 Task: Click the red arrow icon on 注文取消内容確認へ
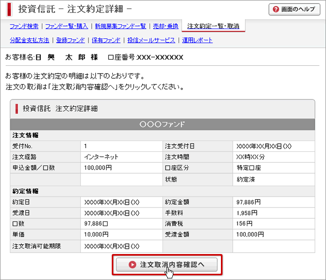[132, 264]
